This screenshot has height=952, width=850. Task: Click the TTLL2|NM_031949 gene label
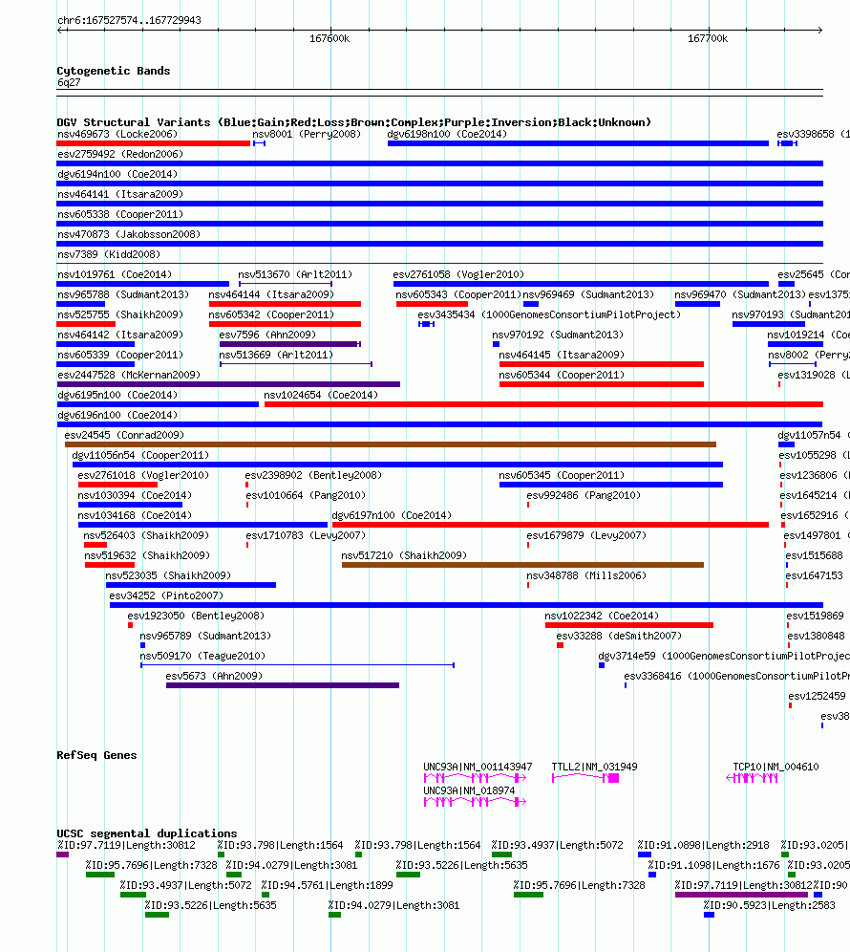(594, 767)
